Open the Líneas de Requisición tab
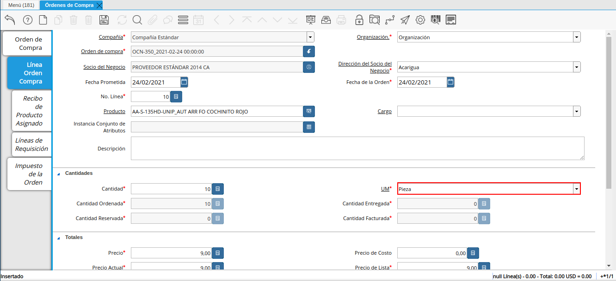 pos(31,144)
